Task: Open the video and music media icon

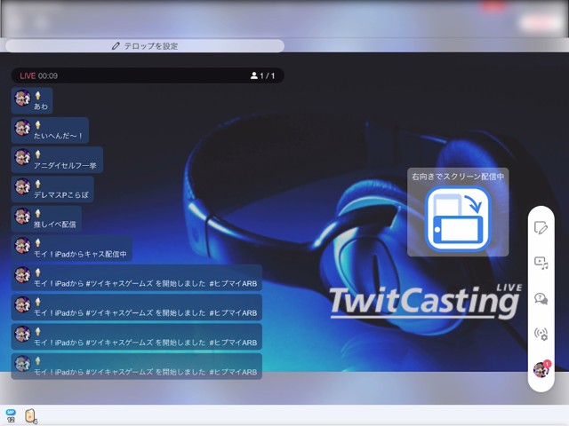Action: coord(541,264)
